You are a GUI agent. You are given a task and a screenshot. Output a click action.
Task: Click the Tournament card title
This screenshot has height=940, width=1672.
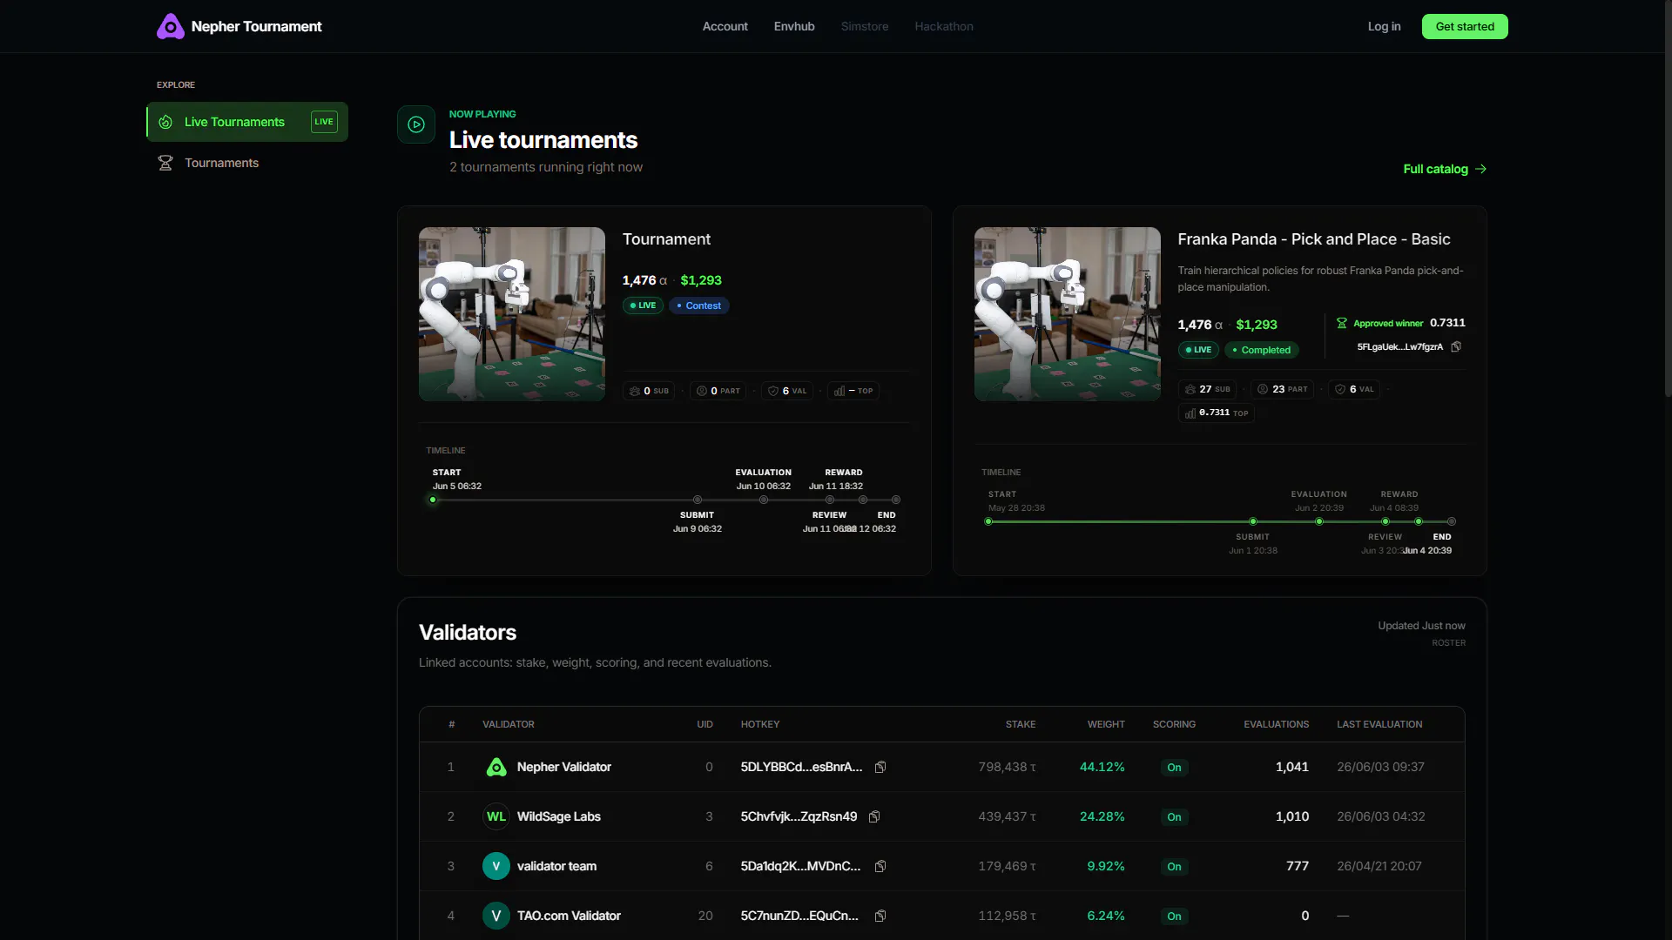click(x=666, y=239)
